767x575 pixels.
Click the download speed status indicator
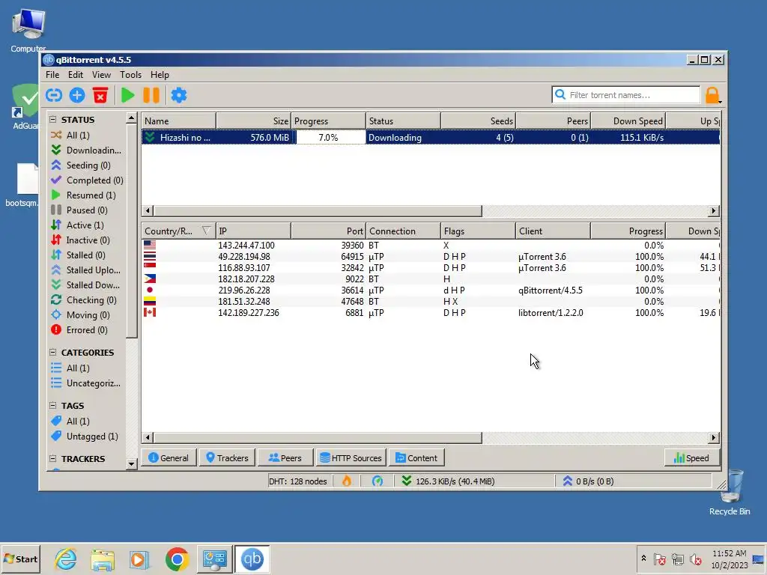(448, 481)
